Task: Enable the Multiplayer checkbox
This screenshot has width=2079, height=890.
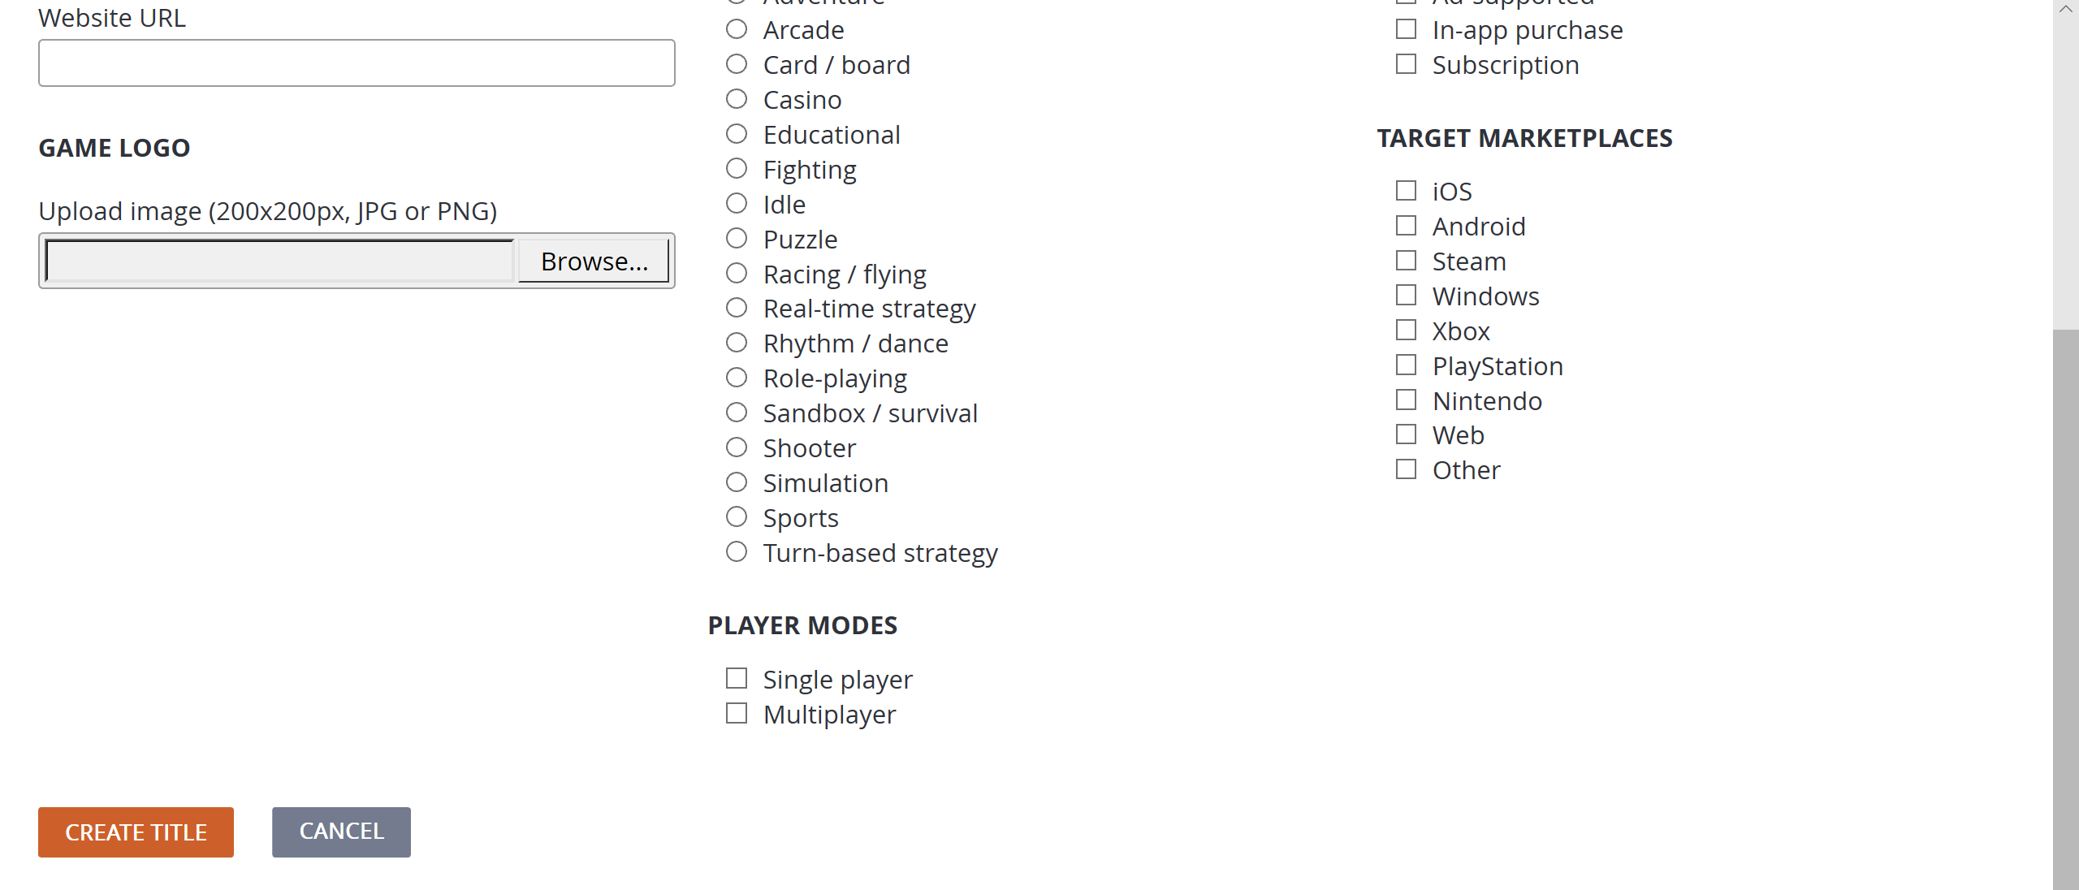Action: [737, 714]
